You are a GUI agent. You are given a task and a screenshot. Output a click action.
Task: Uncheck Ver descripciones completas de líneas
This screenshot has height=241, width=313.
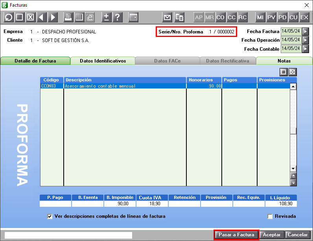point(50,217)
